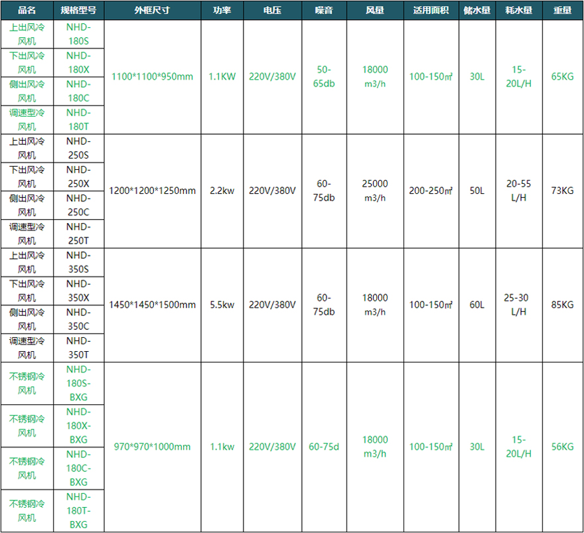
Task: Select the 耗水量 header cell
Action: [518, 11]
